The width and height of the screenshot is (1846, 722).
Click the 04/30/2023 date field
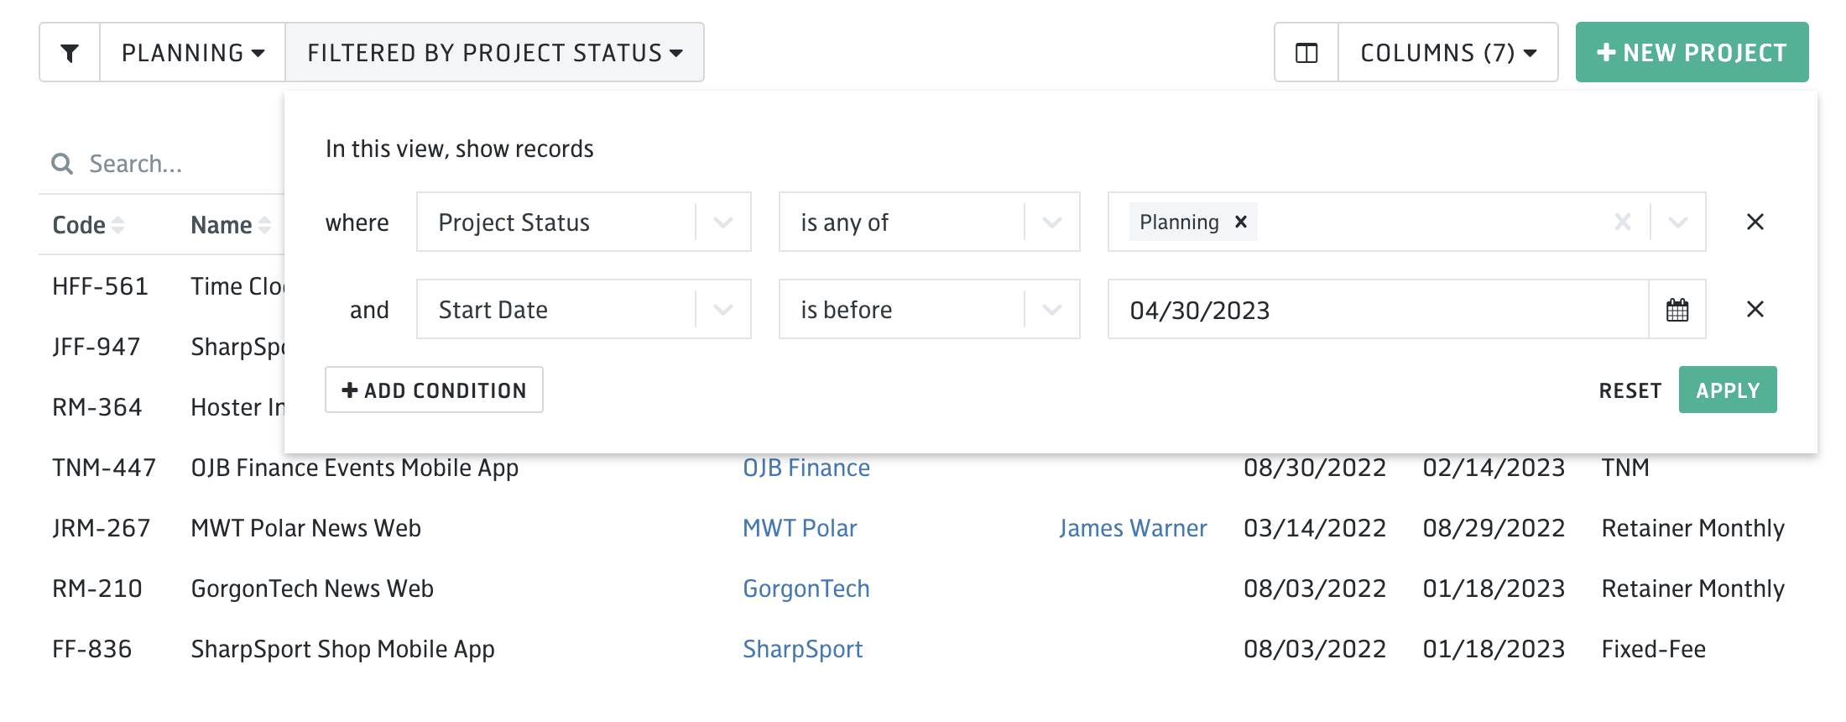pos(1379,310)
